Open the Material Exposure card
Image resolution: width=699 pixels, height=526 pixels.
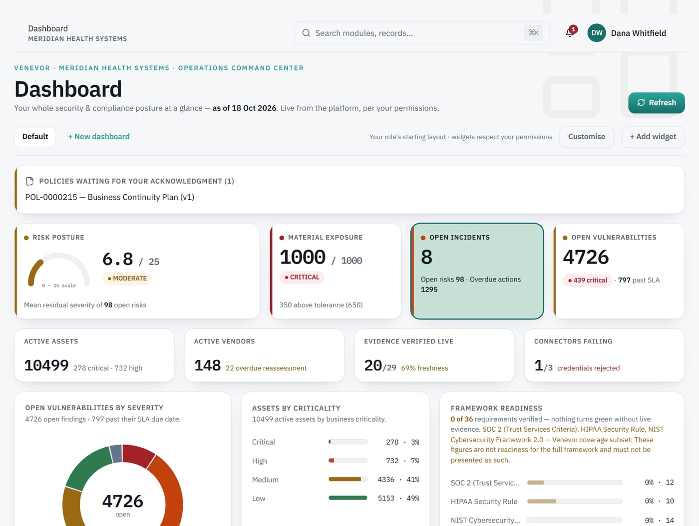pos(336,271)
